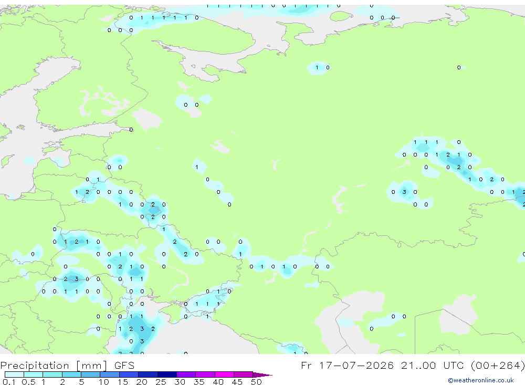The width and height of the screenshot is (525, 385).
Task: Click the '0.5' legend scale label
Action: pyautogui.click(x=28, y=382)
